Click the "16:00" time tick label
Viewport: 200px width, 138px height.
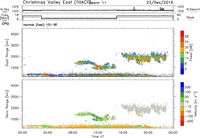[x=123, y=133]
